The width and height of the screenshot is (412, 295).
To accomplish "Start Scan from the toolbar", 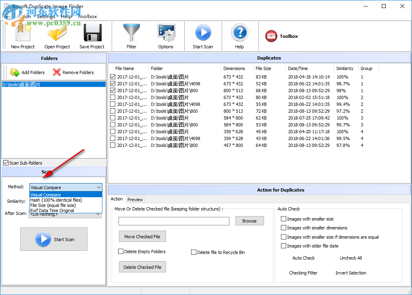I will coord(203,36).
